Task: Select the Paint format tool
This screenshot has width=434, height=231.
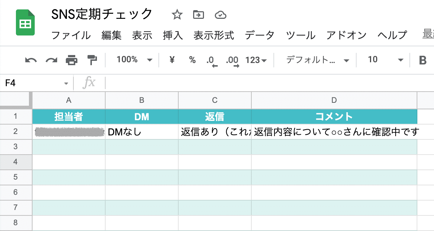Action: [x=92, y=60]
